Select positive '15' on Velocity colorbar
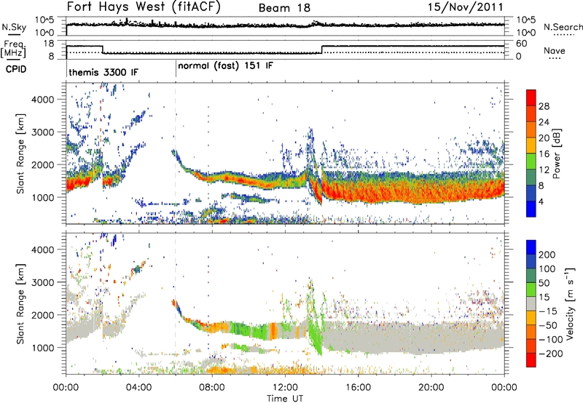The image size is (583, 403). point(544,298)
